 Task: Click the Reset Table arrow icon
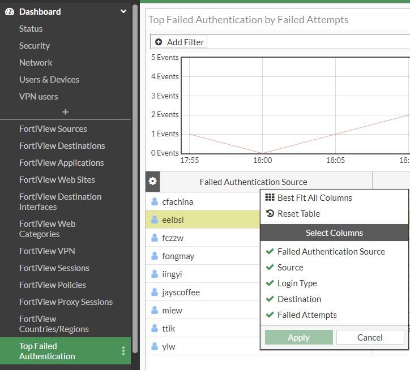(x=270, y=213)
